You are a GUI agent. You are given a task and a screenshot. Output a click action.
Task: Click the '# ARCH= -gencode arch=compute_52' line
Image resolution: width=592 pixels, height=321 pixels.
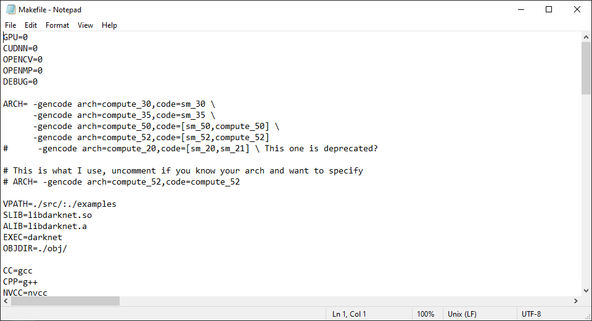[121, 182]
